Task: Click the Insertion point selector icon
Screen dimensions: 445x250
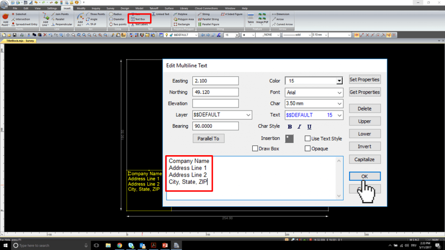Action: 289,138
